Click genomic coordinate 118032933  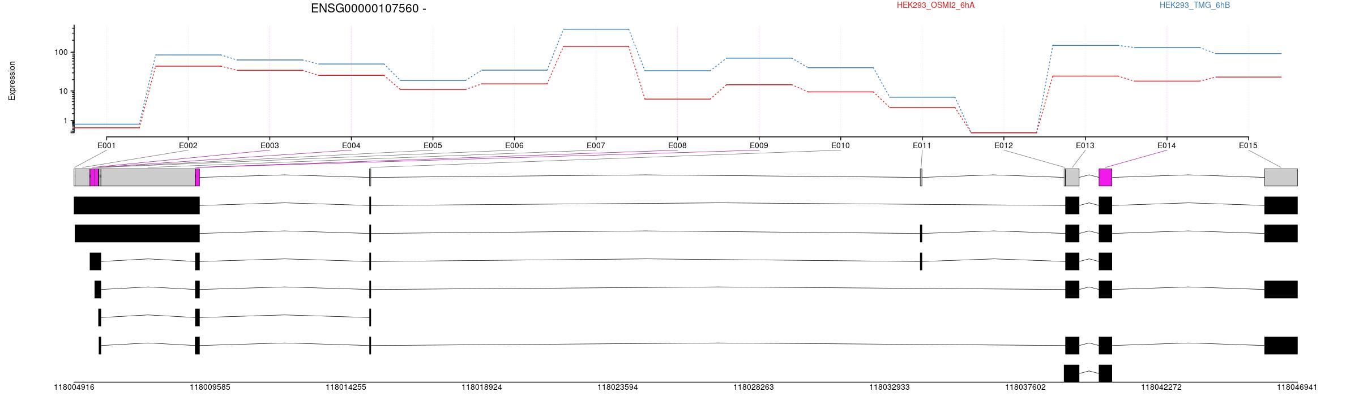coord(889,388)
